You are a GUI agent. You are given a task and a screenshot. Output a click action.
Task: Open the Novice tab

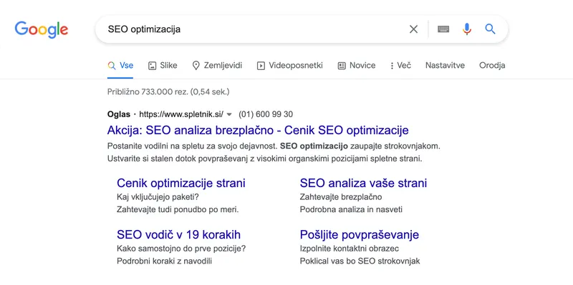click(x=356, y=66)
